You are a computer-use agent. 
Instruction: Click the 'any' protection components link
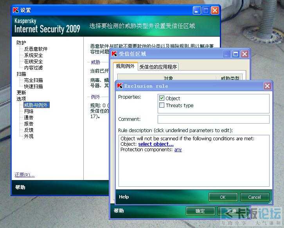pyautogui.click(x=178, y=150)
